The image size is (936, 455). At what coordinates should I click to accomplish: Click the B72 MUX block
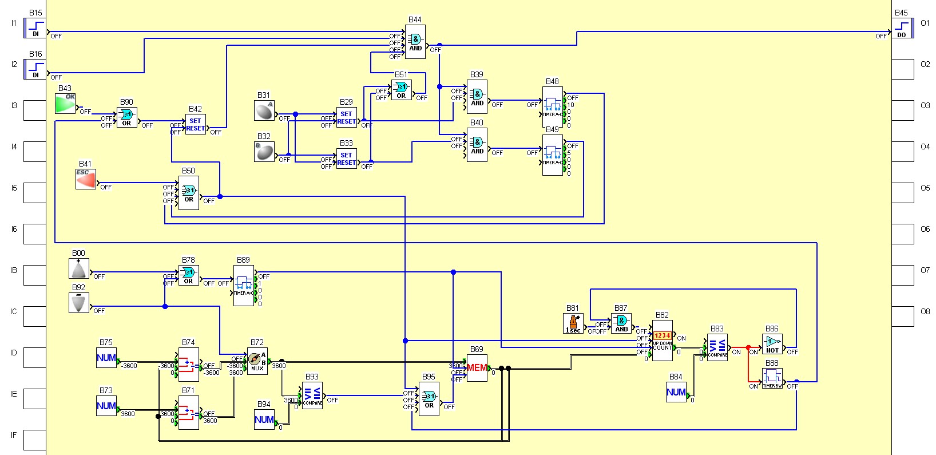click(x=257, y=361)
